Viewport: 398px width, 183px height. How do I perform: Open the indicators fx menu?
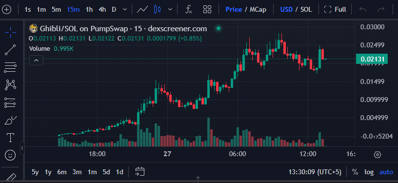pos(188,10)
